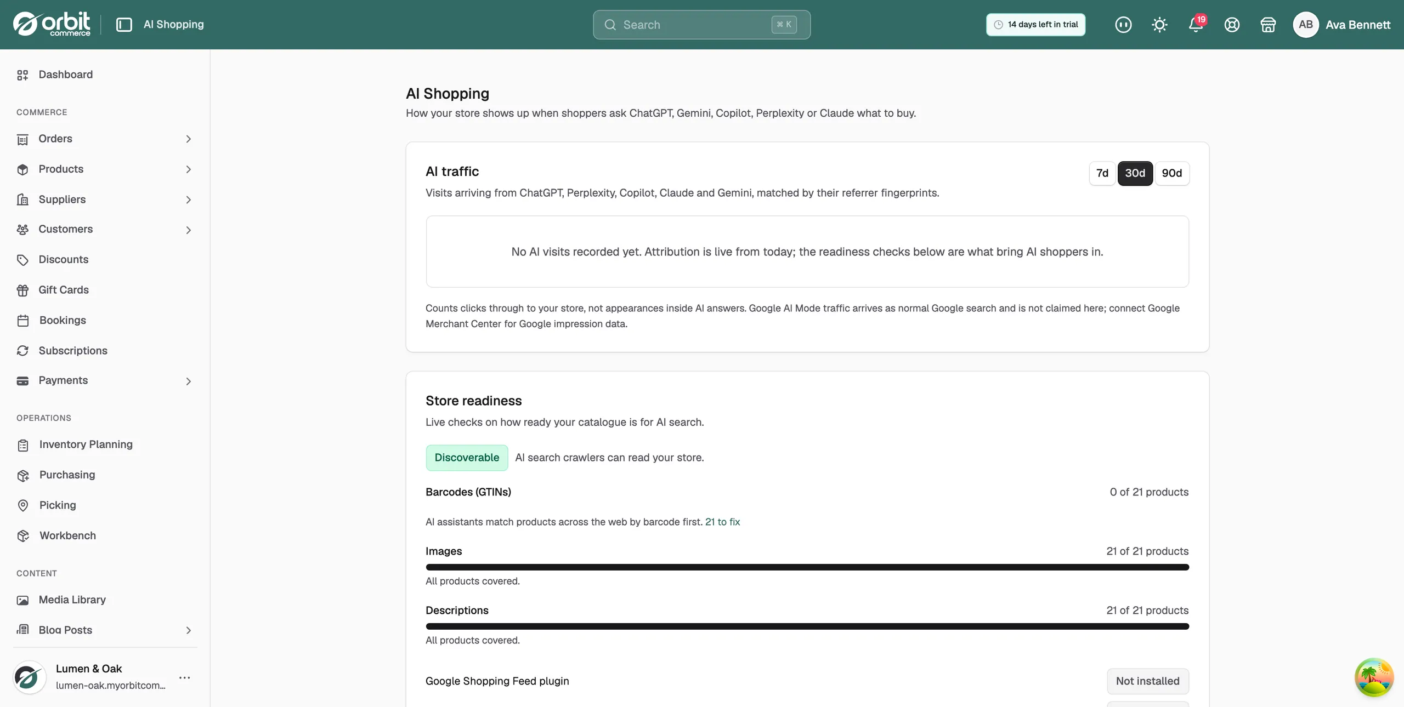Click the Payments card icon
Viewport: 1404px width, 707px height.
point(22,381)
